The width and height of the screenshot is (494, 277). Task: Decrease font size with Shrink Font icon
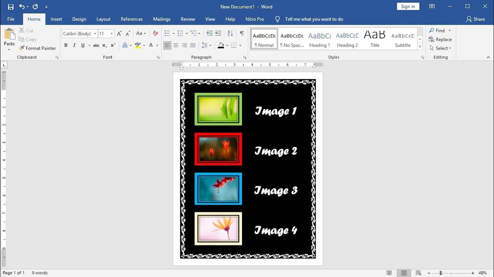[128, 33]
